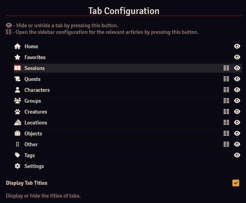Open sidebar configuration for Characters

point(226,90)
